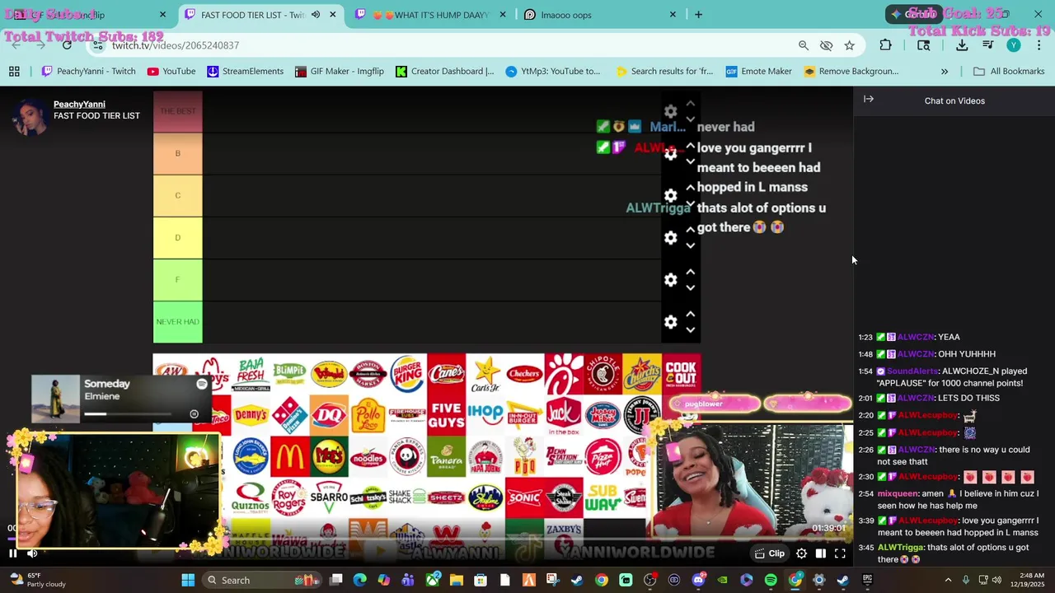Open the All Bookmarks folder
The width and height of the screenshot is (1055, 593).
1009,72
